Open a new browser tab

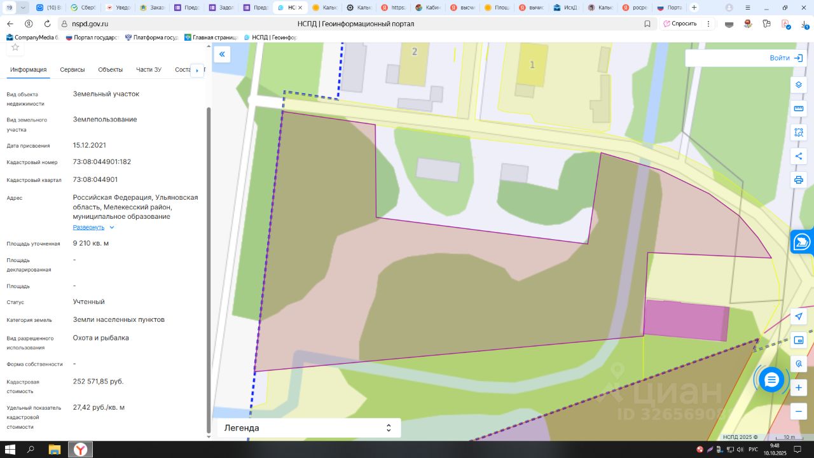[694, 8]
